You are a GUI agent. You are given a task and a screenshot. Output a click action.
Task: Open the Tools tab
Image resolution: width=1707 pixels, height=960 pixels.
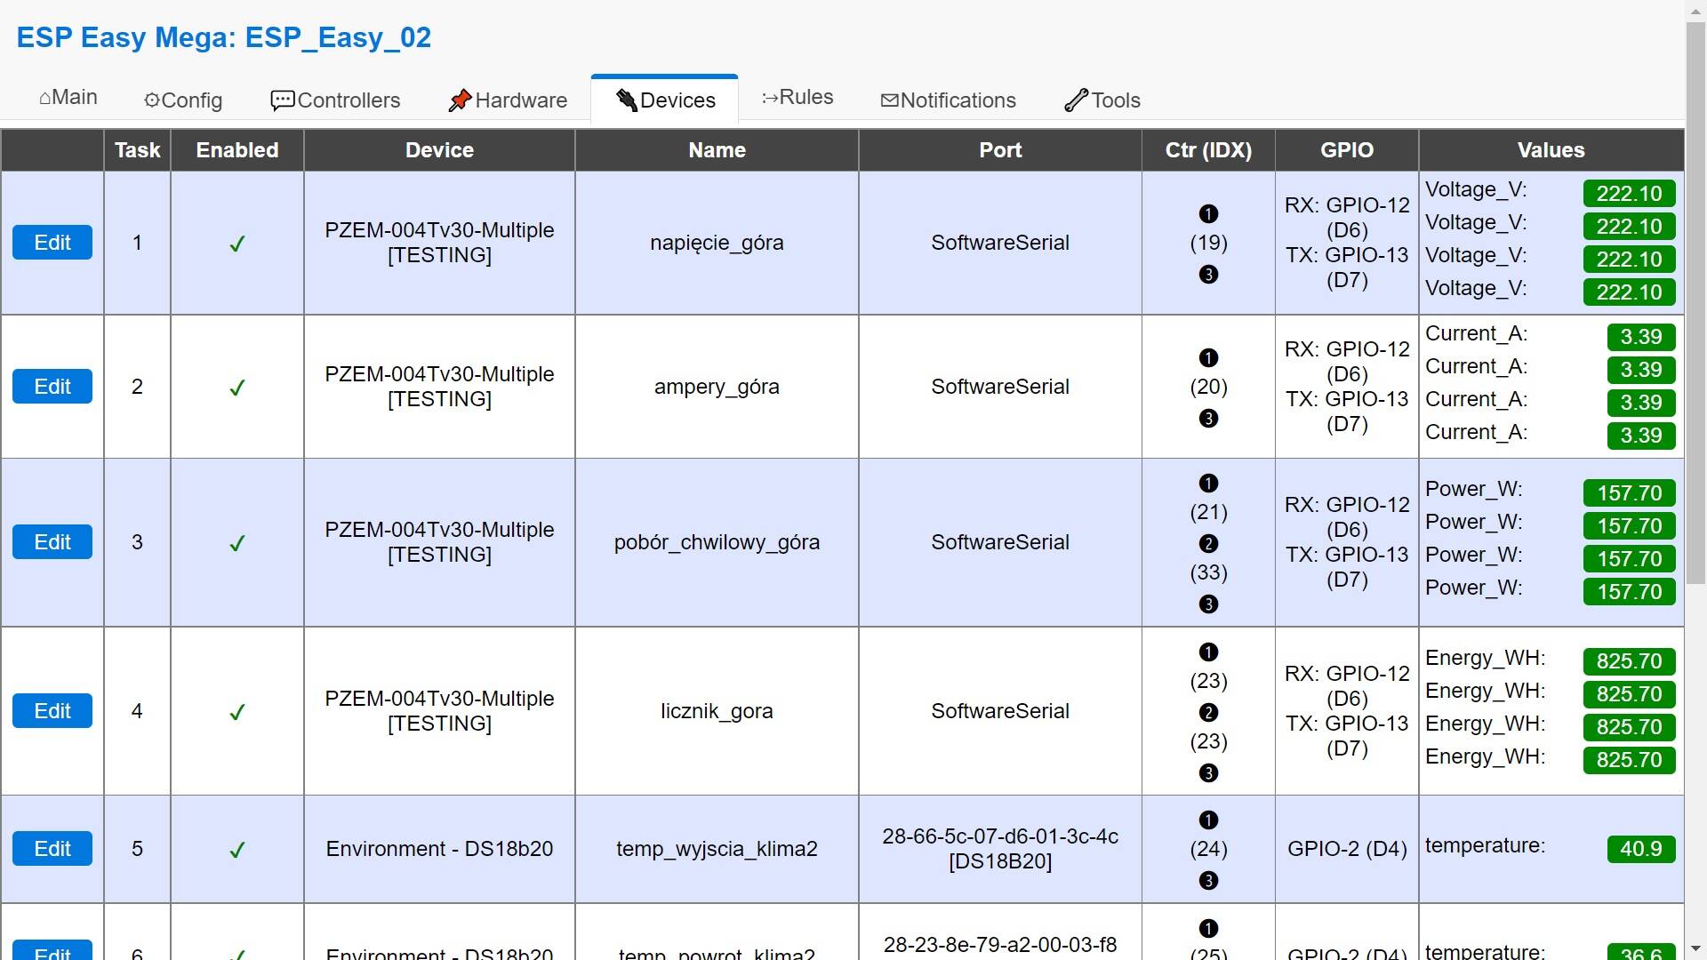(1102, 100)
